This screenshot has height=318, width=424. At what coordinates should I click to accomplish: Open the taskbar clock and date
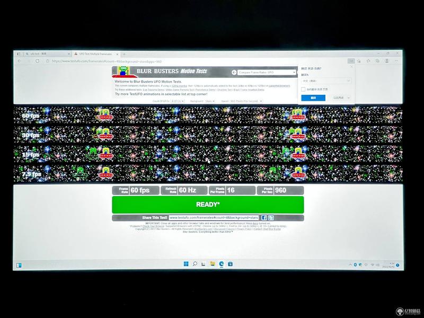tap(389, 265)
